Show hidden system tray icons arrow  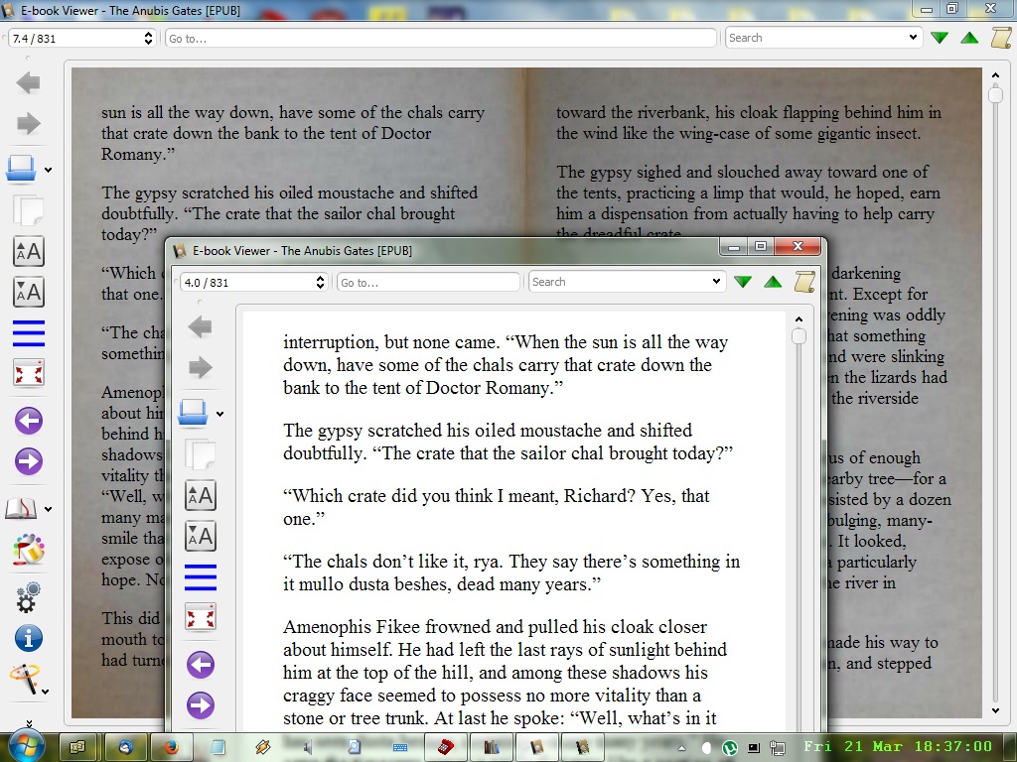coord(681,748)
